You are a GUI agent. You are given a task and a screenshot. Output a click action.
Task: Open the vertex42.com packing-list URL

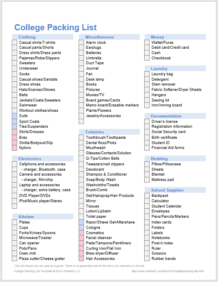pos(167,271)
